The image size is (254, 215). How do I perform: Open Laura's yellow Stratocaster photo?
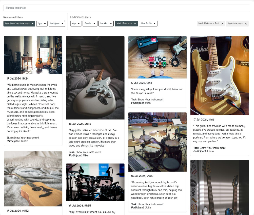tap(220, 76)
